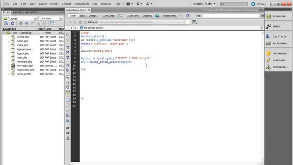Click Expand All icon in coding toolbar
This screenshot has height=165, width=293.
click(x=68, y=58)
